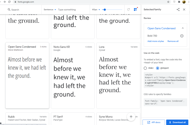
Task: Open the Lora font card
Action: click(x=118, y=76)
